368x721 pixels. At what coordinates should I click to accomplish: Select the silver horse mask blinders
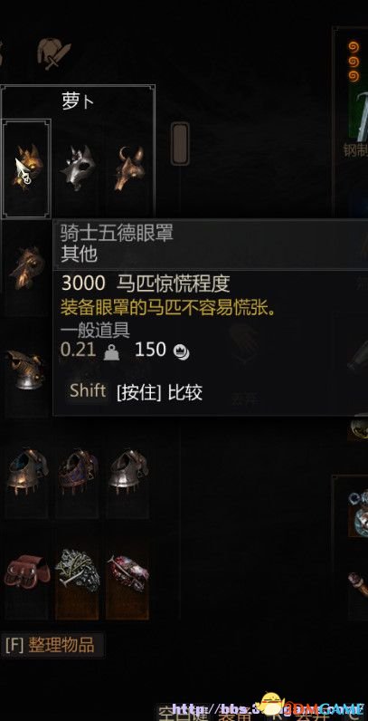point(77,168)
